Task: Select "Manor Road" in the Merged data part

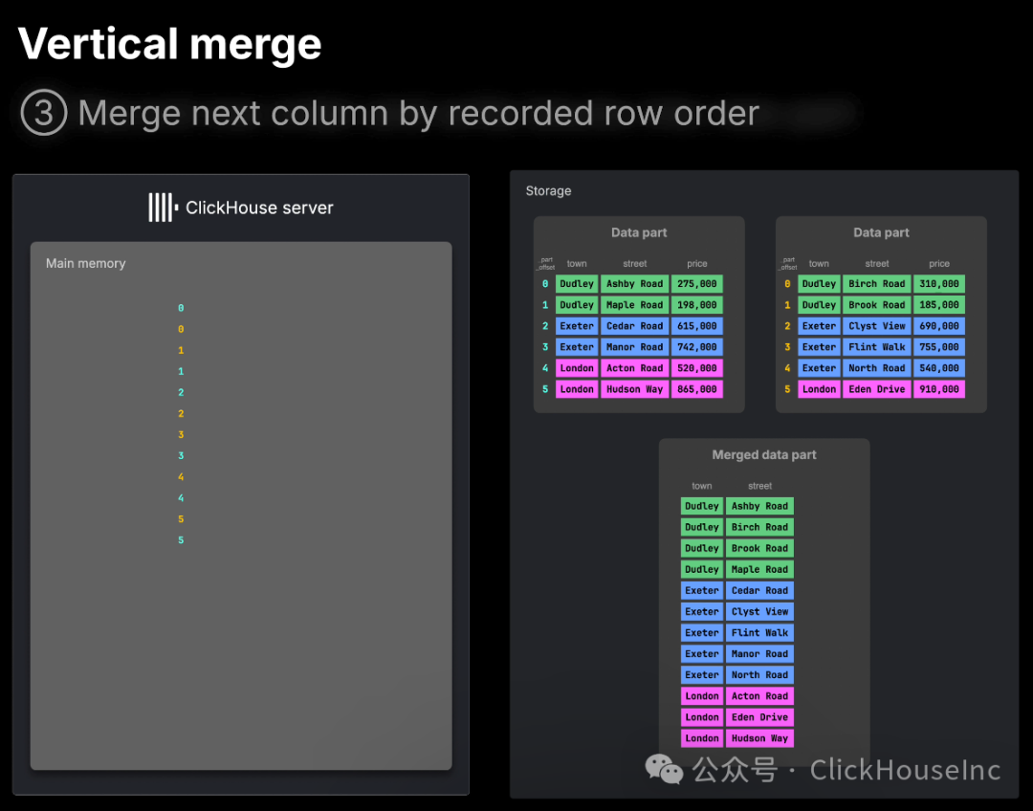Action: pyautogui.click(x=759, y=653)
